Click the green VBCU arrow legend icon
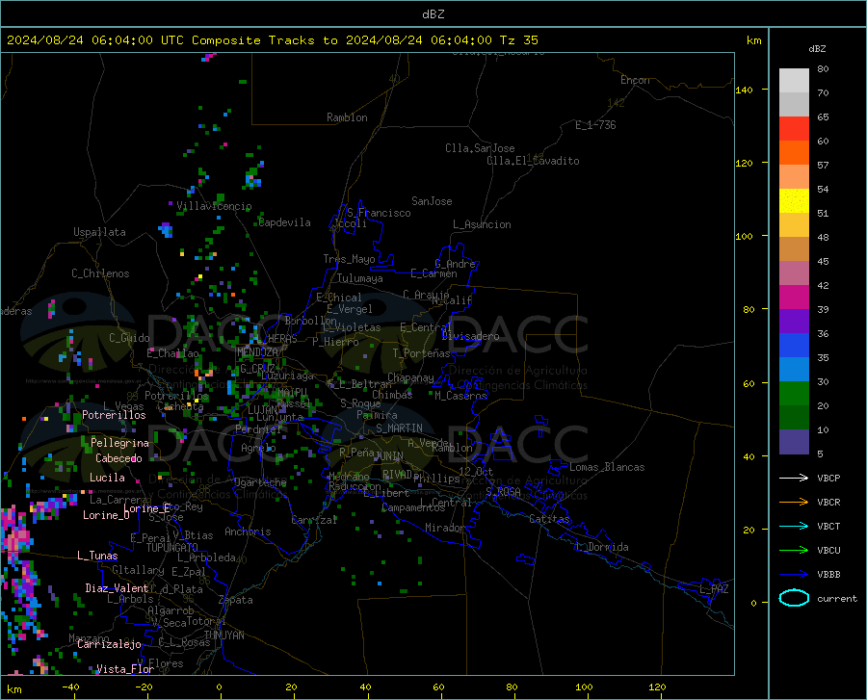This screenshot has width=867, height=700. tap(794, 550)
